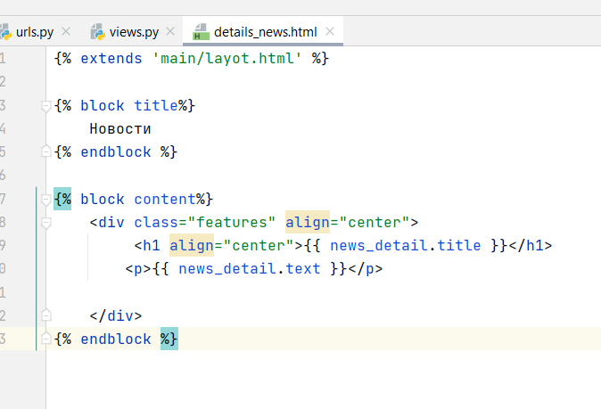Click the word Новости
Screen dimensions: 601x409
(x=120, y=129)
